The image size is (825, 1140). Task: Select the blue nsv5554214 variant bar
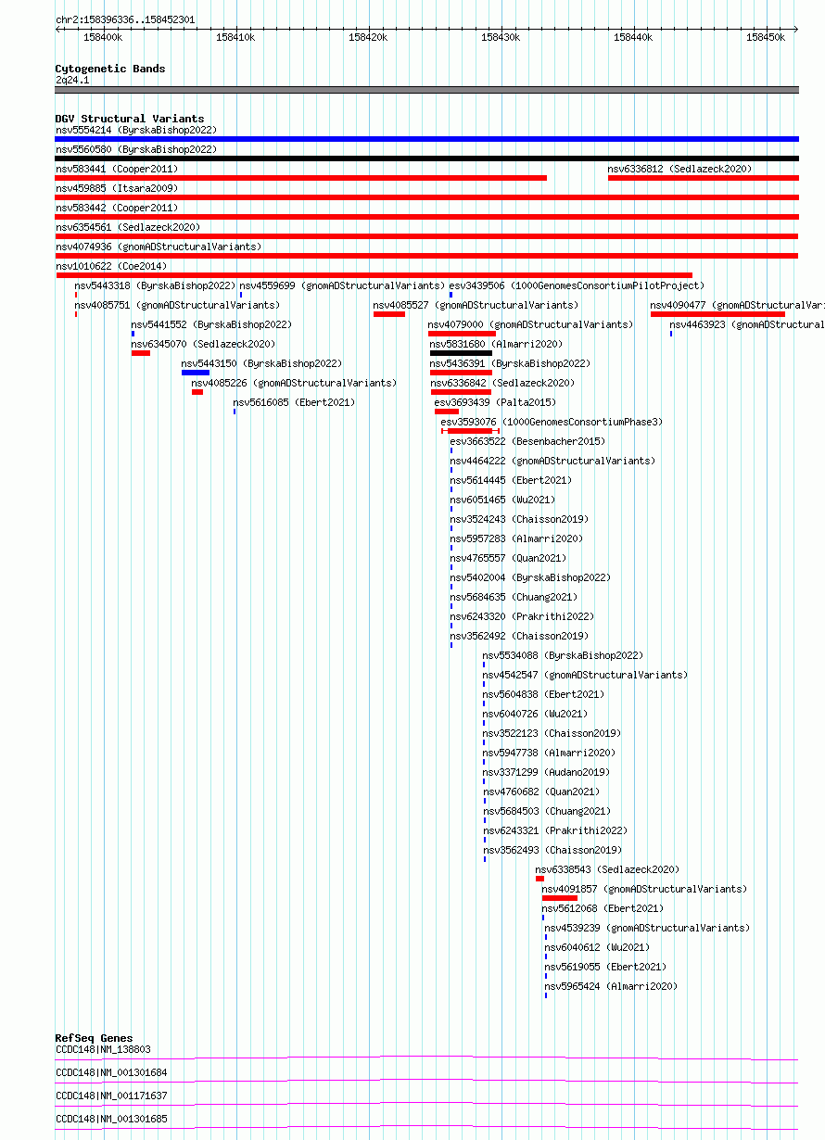[x=426, y=139]
